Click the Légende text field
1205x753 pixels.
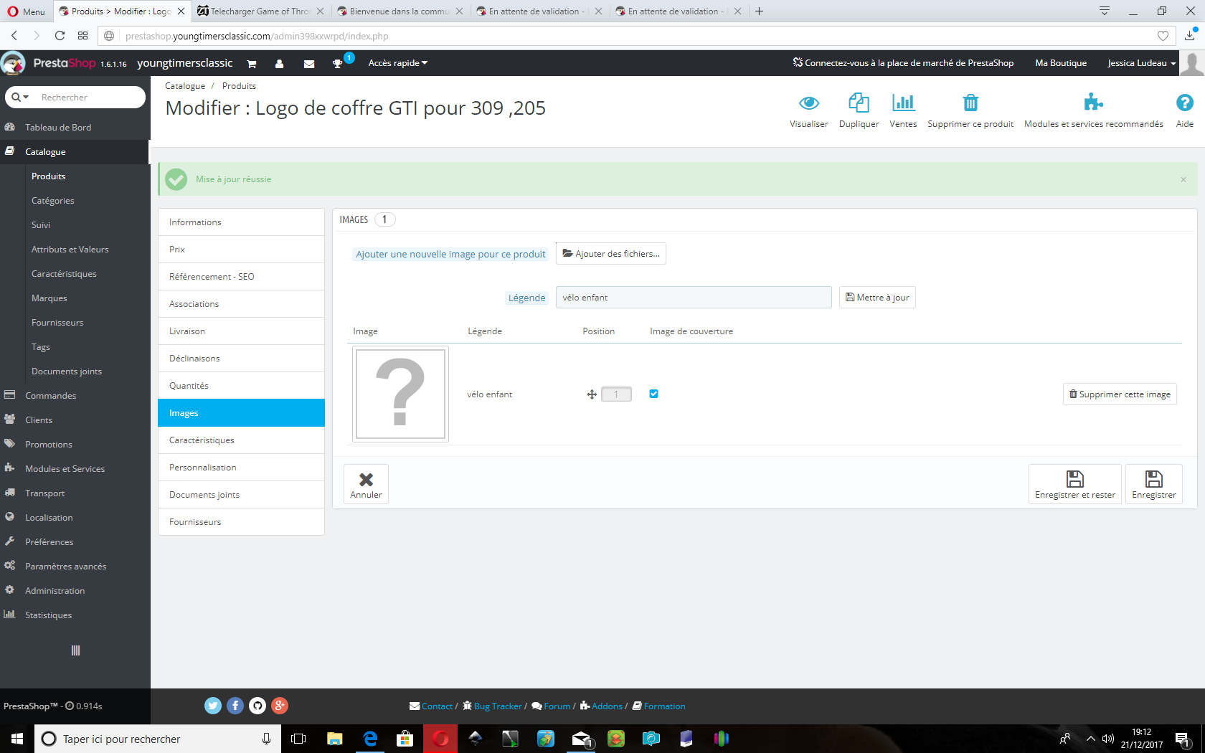[694, 298]
